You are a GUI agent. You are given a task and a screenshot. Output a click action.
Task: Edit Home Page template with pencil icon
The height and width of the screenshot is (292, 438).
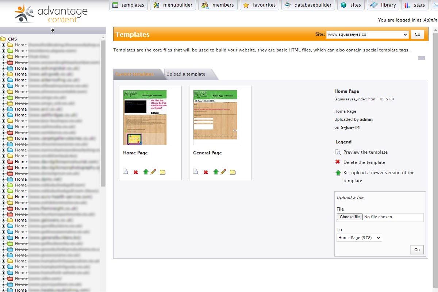(153, 172)
